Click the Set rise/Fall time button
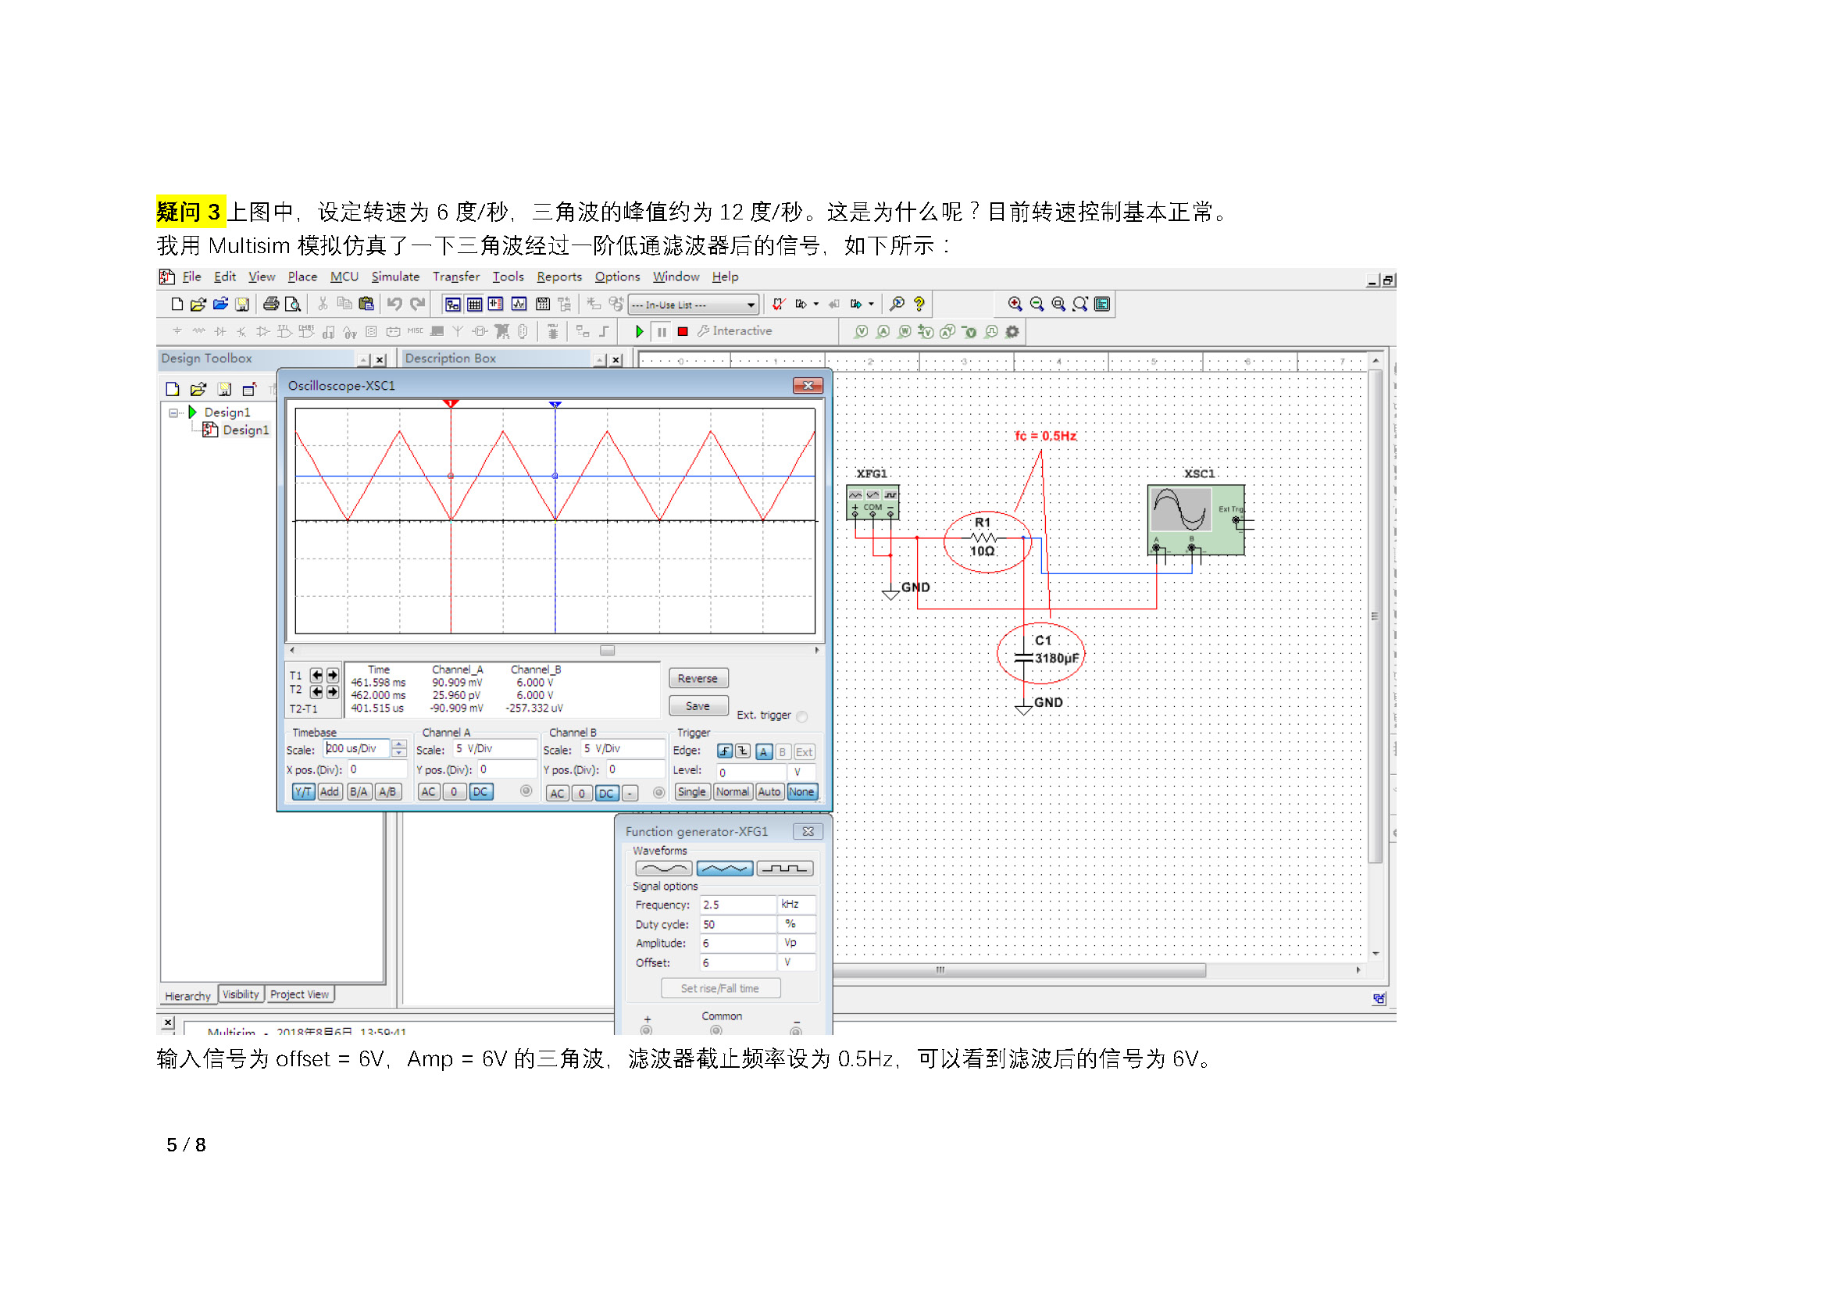This screenshot has width=1827, height=1292. coord(720,989)
